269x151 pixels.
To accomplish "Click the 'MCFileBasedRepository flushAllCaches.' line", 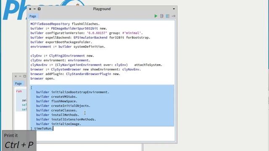I will point(65,24).
